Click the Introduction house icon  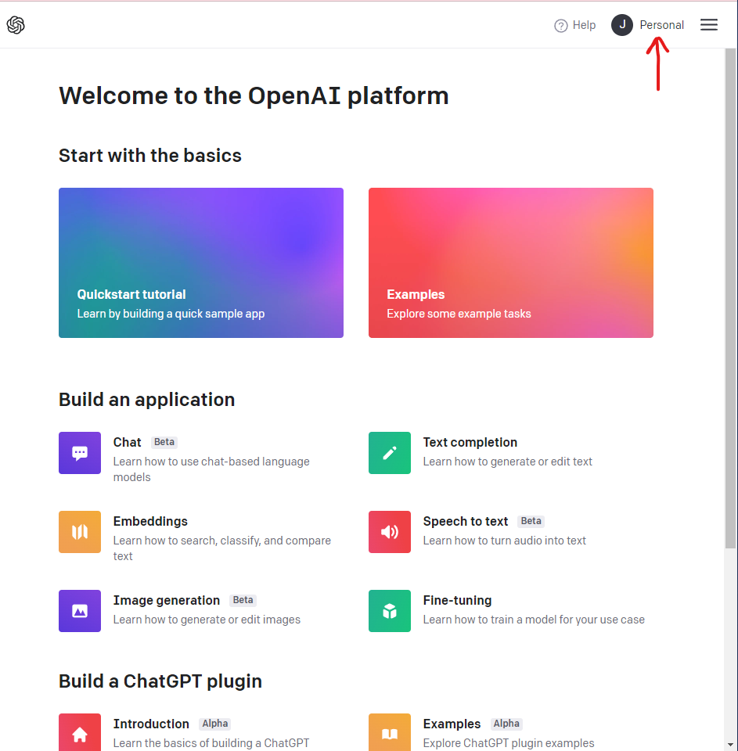coord(80,733)
